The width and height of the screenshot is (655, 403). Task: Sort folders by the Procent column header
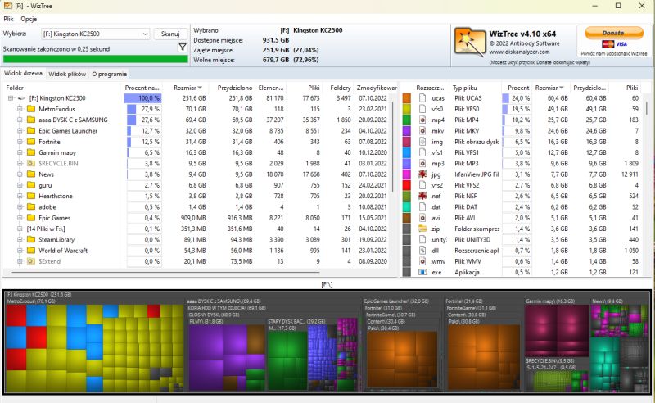[x=143, y=87]
